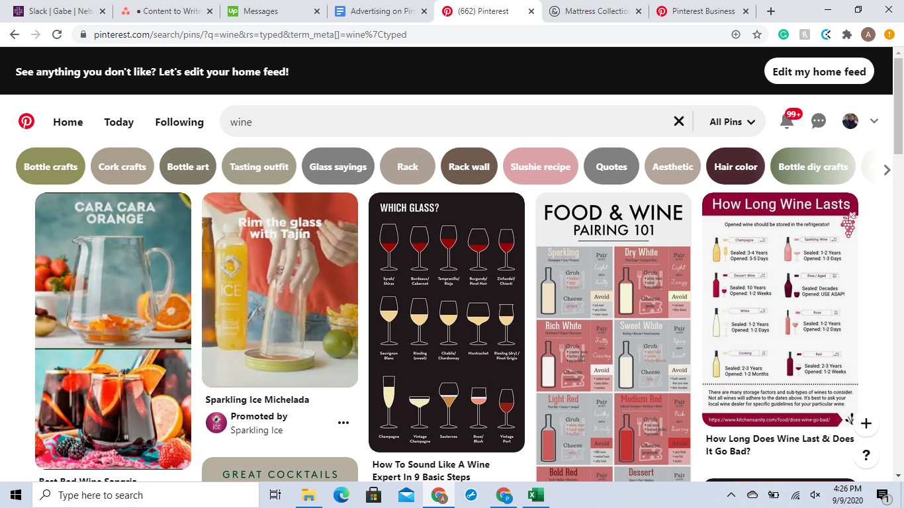Click the browser back arrow
This screenshot has width=904, height=508.
[x=16, y=34]
